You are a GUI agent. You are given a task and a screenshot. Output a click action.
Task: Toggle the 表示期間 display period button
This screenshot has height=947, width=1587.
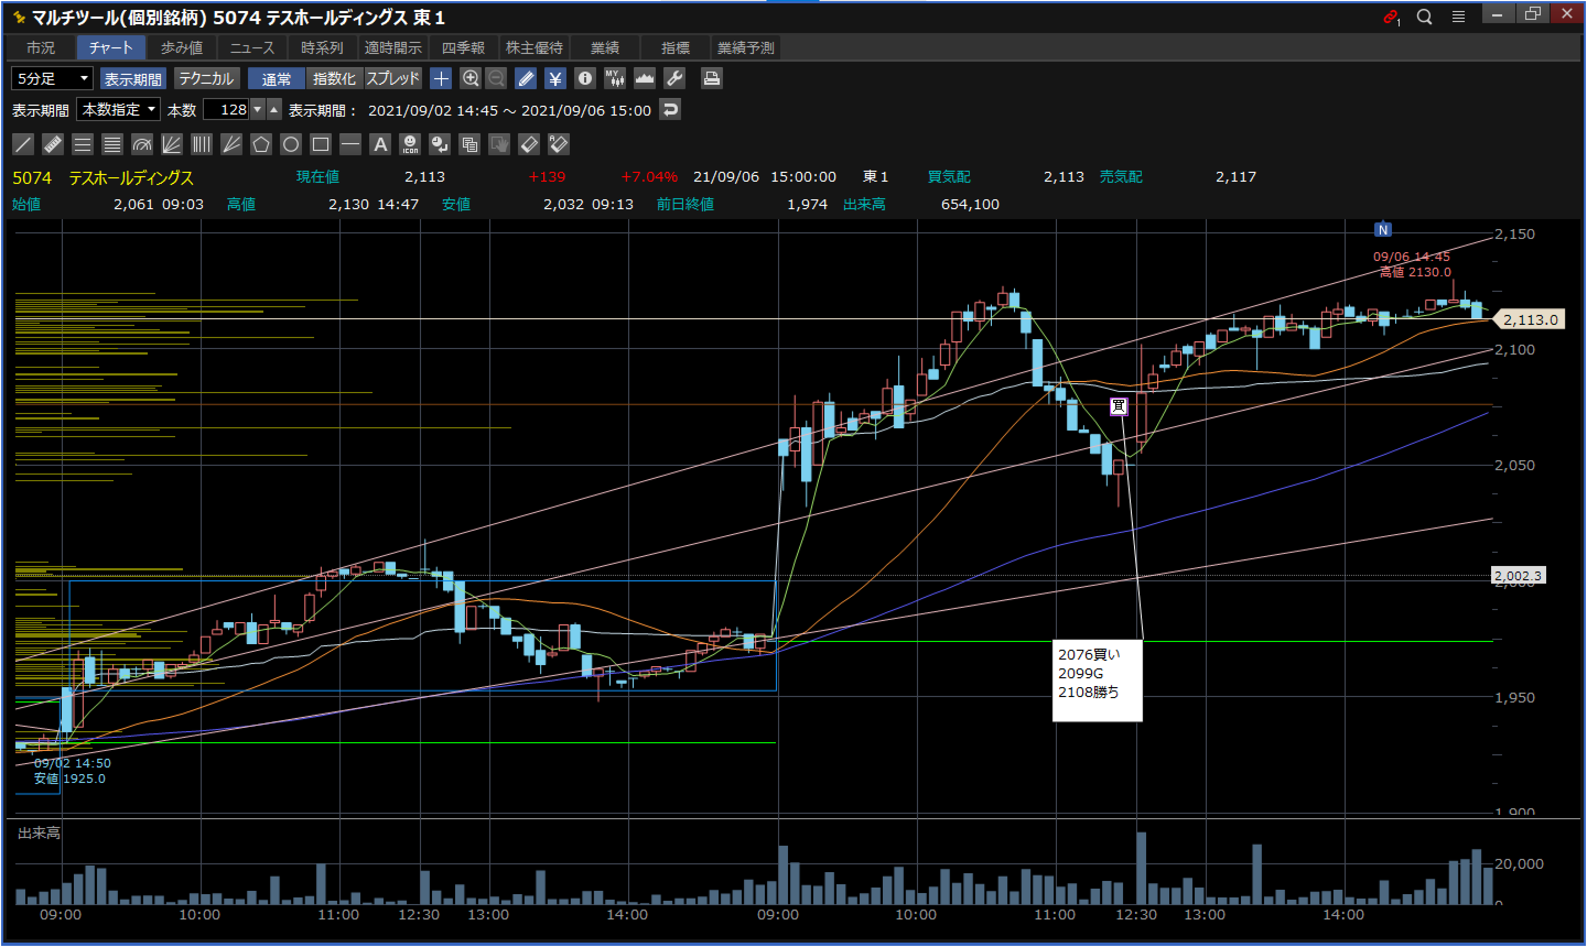pyautogui.click(x=133, y=79)
